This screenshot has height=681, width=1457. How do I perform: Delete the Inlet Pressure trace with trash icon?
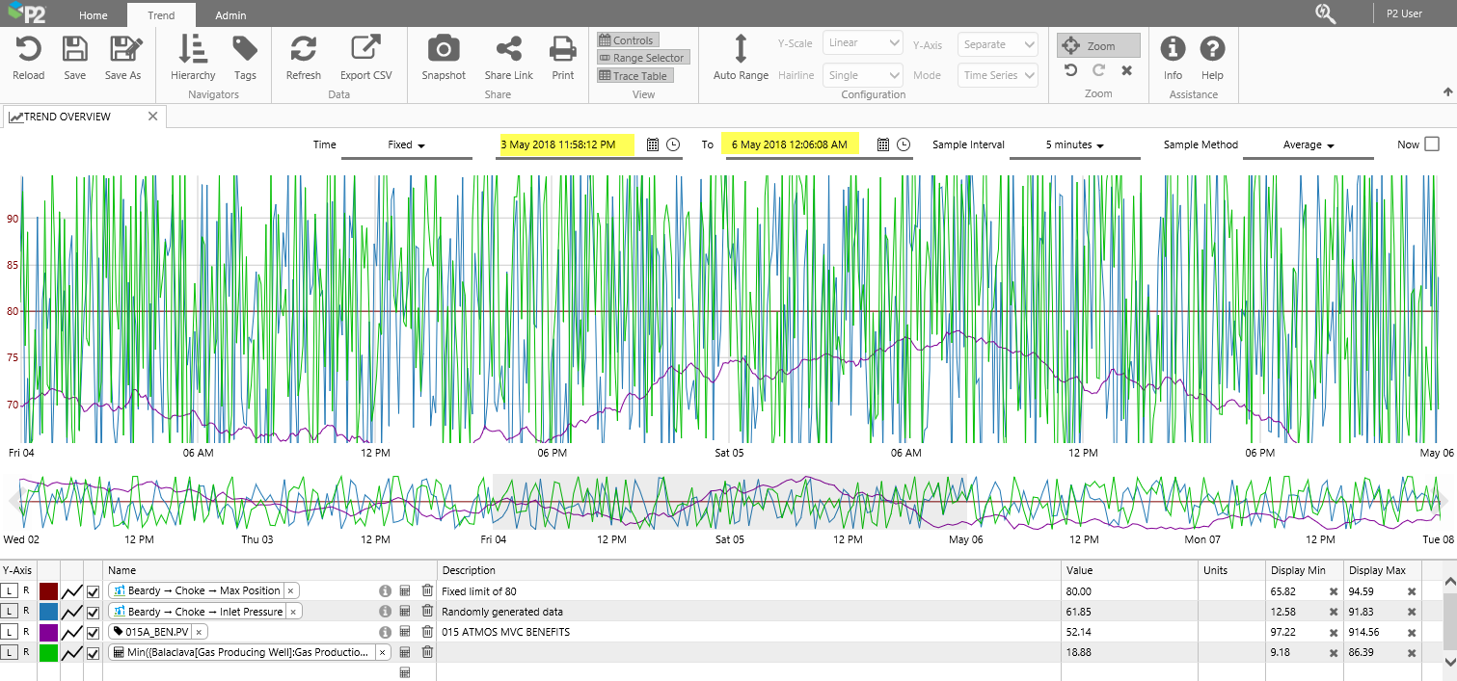click(427, 612)
